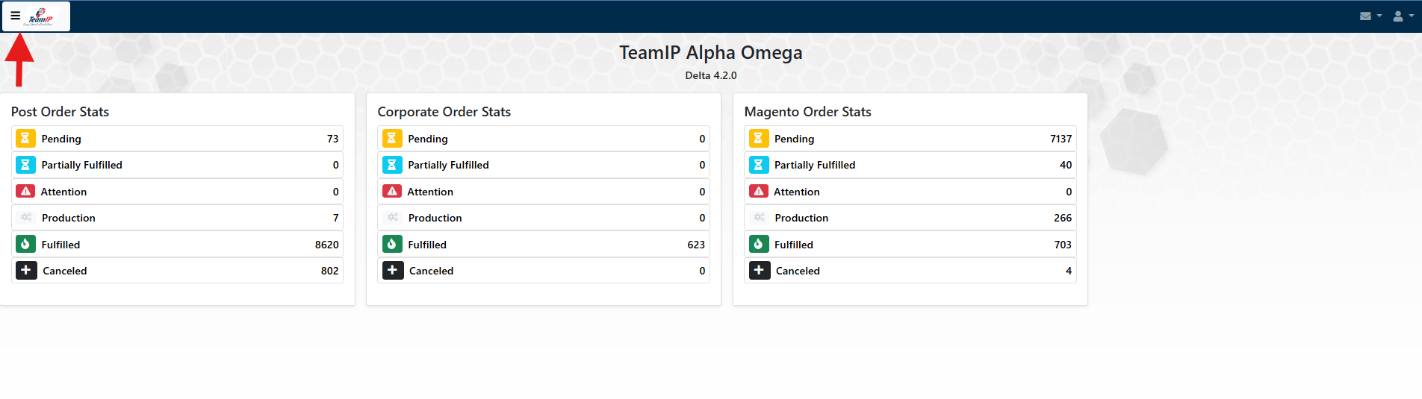Select Post Order Production row
The image size is (1422, 399).
177,218
